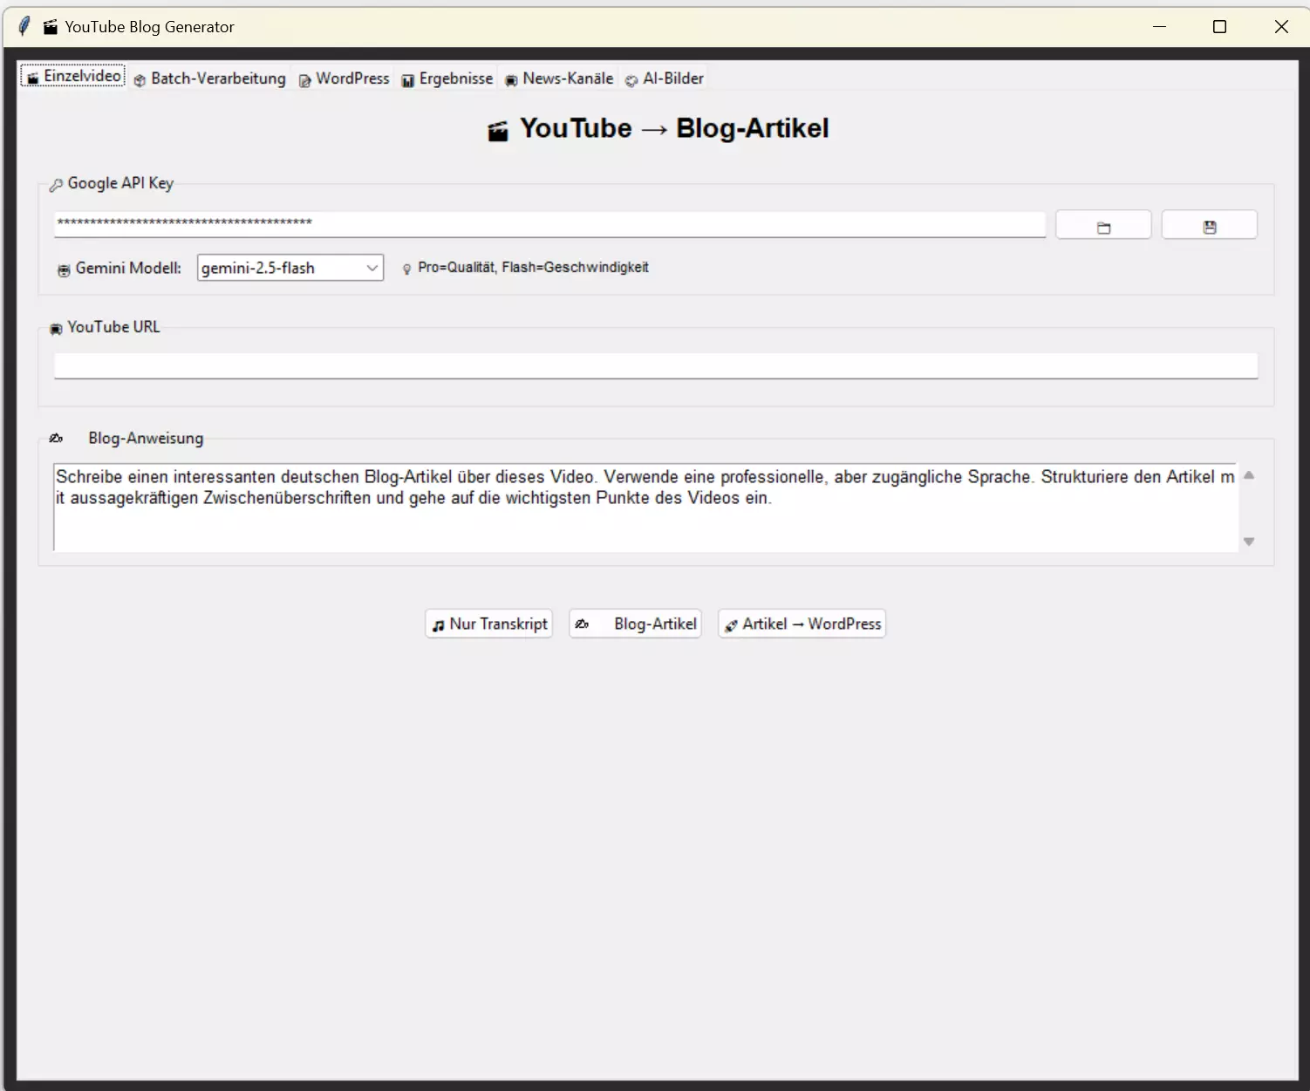Click the Nur Transkript button
This screenshot has height=1091, width=1310.
[x=489, y=624]
